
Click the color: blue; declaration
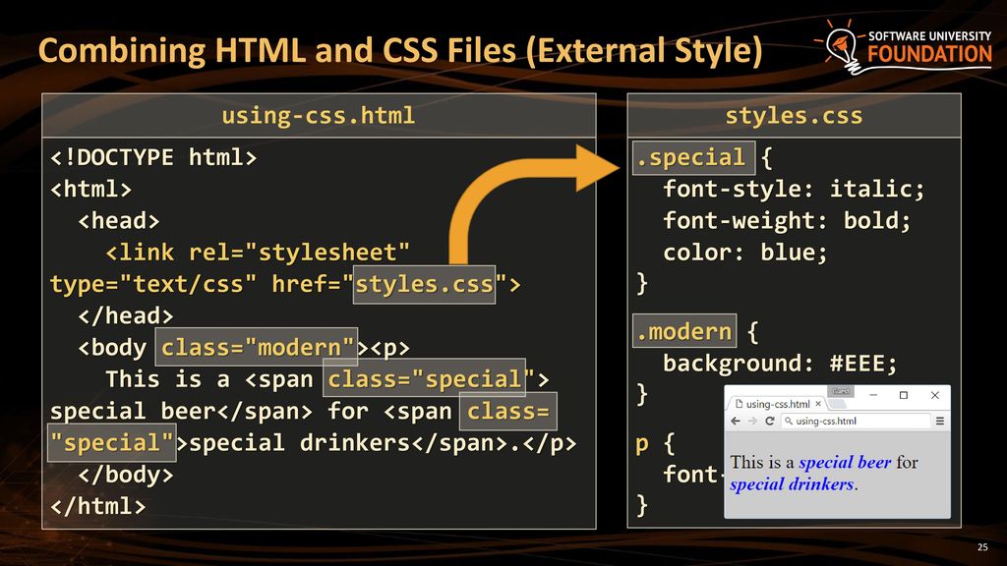click(x=745, y=253)
